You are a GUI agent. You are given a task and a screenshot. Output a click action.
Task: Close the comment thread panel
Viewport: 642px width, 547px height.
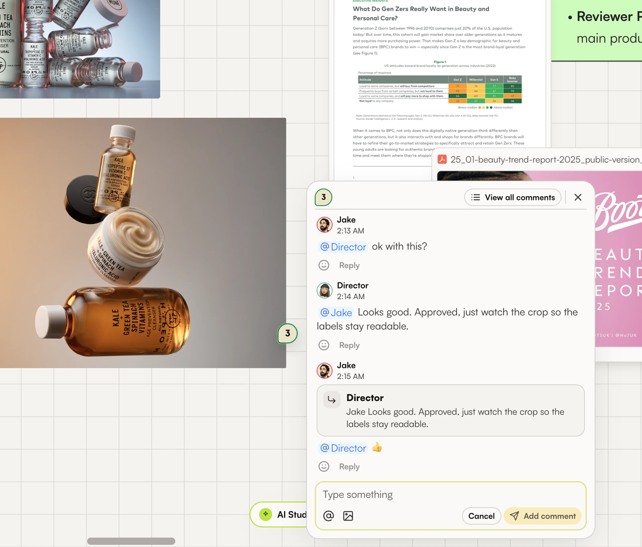578,197
